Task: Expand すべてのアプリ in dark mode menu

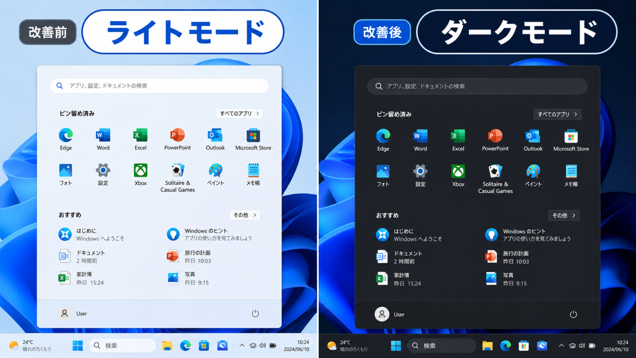Action: [557, 114]
